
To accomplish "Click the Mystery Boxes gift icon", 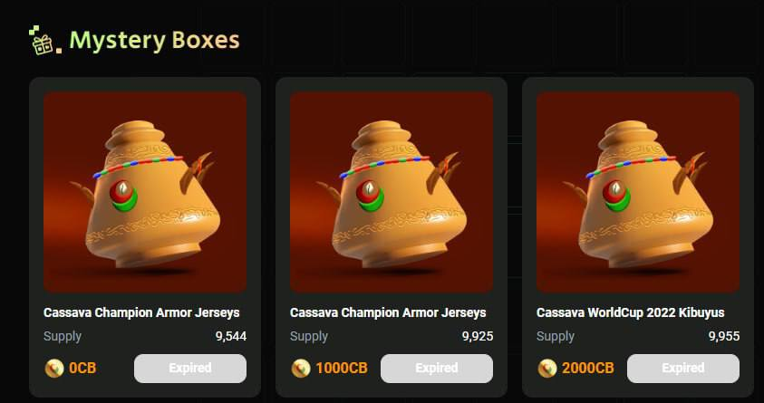I will pyautogui.click(x=44, y=40).
